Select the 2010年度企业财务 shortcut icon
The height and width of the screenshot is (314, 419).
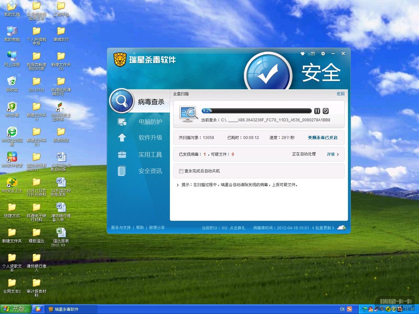(x=61, y=112)
